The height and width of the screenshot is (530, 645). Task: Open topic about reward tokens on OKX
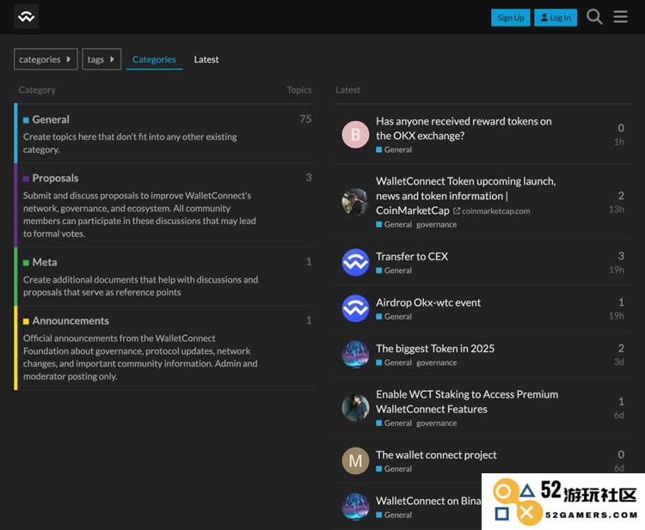click(464, 128)
